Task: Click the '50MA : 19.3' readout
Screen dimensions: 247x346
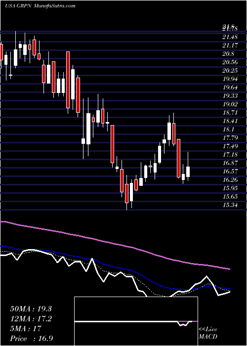Action: point(31,309)
